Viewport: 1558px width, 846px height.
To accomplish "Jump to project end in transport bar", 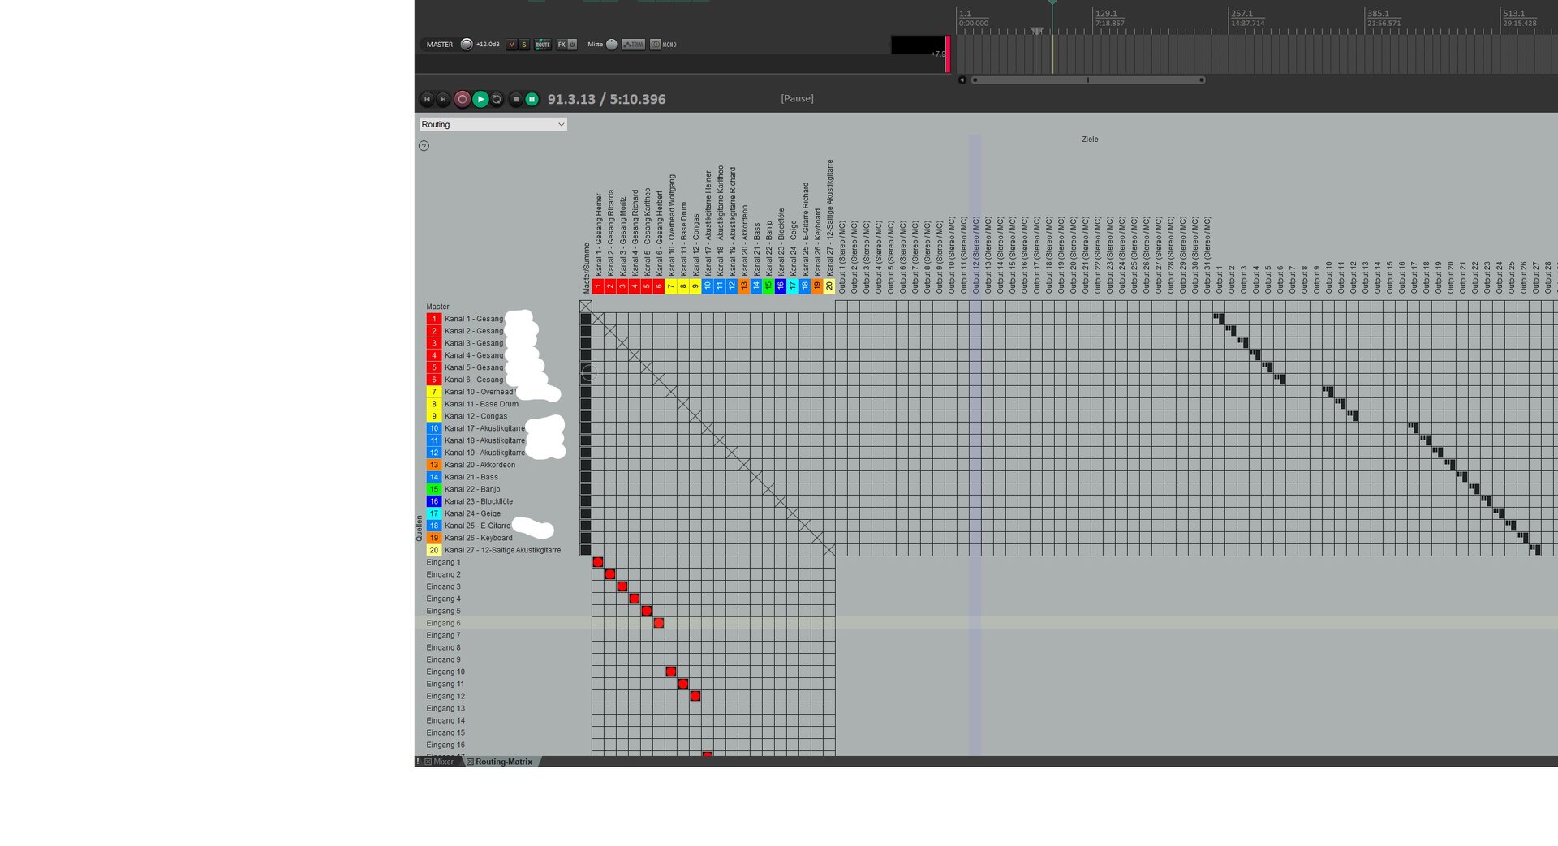I will click(442, 99).
